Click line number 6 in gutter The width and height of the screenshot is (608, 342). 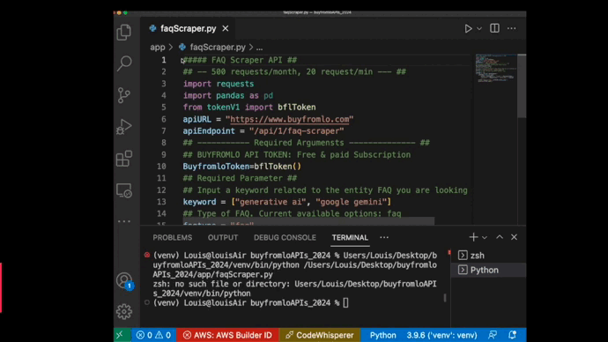[x=164, y=119]
